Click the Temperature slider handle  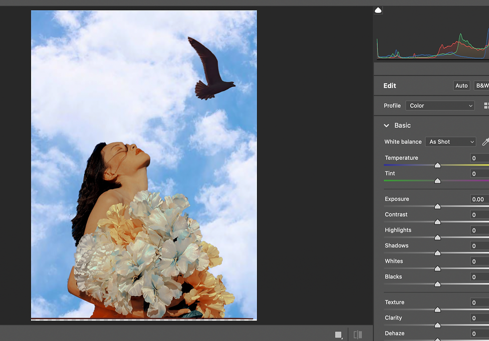(x=438, y=165)
